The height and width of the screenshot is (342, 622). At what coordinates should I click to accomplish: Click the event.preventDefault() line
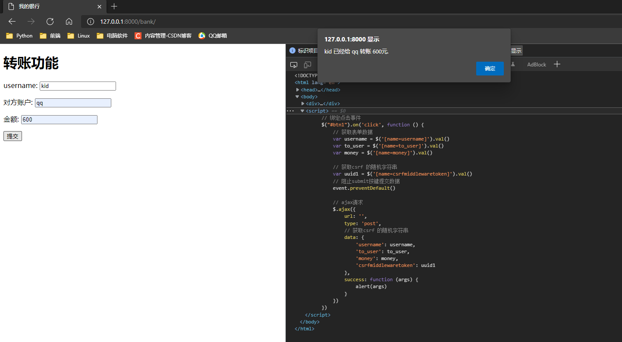click(364, 188)
